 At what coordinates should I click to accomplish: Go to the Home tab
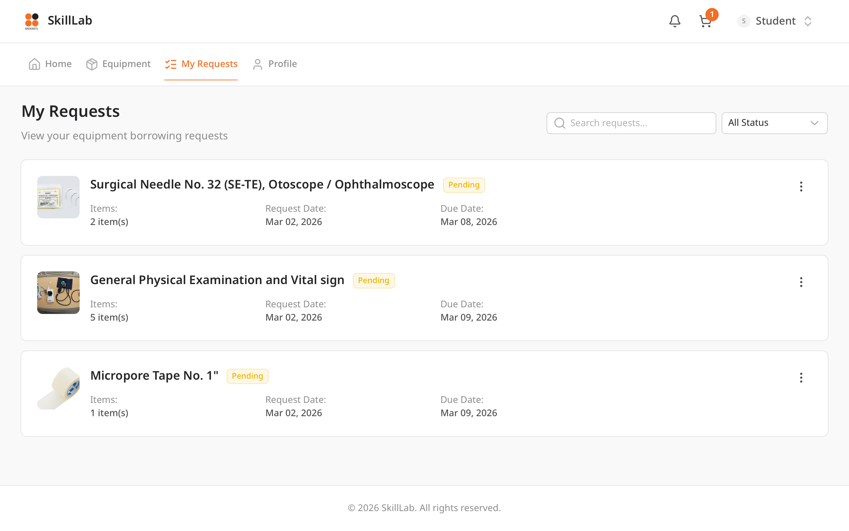pyautogui.click(x=50, y=64)
